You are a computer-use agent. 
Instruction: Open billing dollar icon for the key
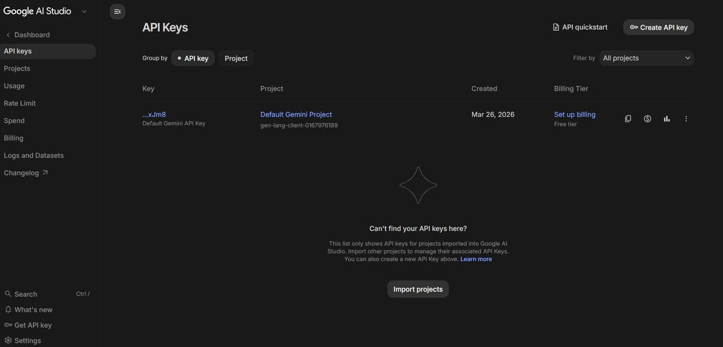(x=647, y=119)
